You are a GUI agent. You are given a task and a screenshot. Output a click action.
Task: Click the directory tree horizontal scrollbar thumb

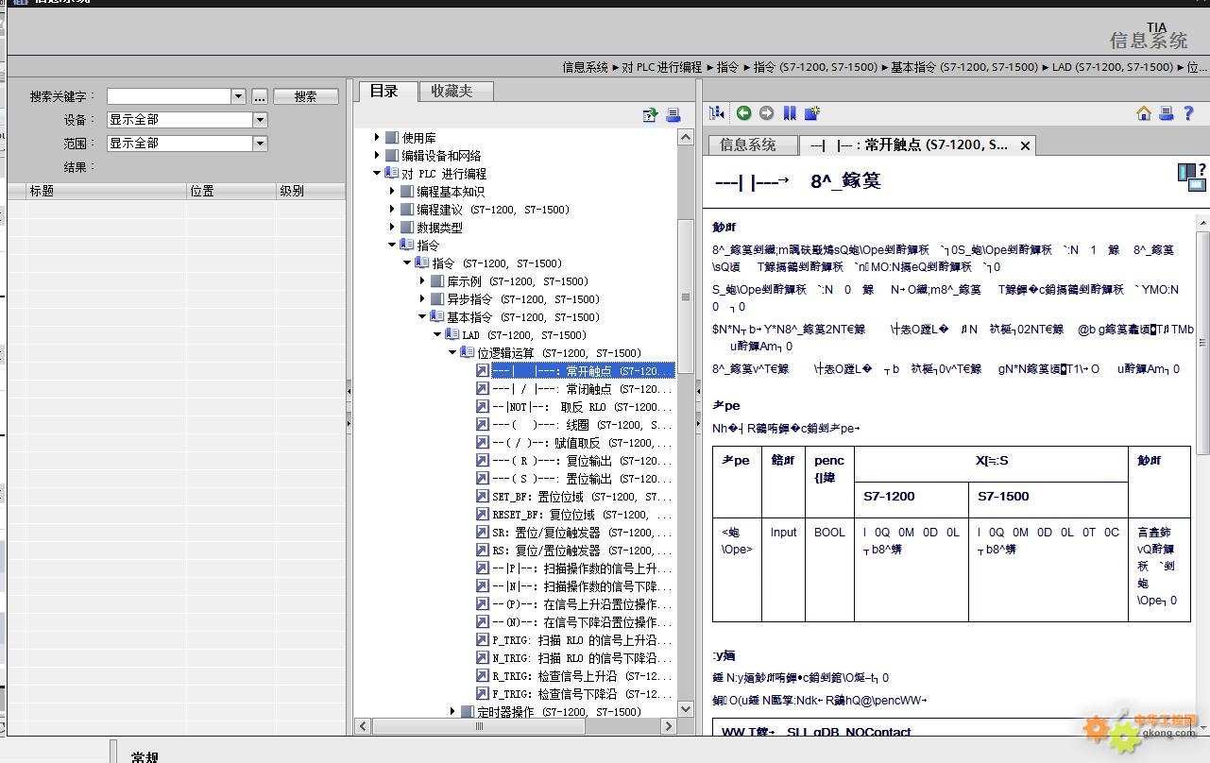pos(479,727)
